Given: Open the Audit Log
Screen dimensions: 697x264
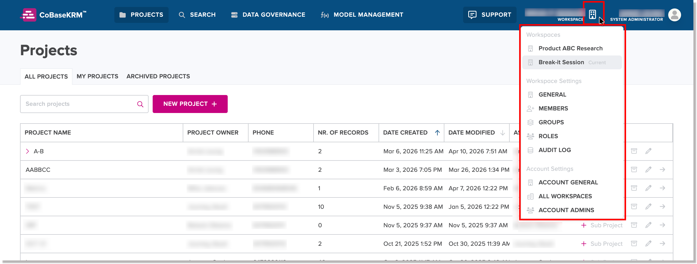Looking at the screenshot, I should pyautogui.click(x=572, y=150).
